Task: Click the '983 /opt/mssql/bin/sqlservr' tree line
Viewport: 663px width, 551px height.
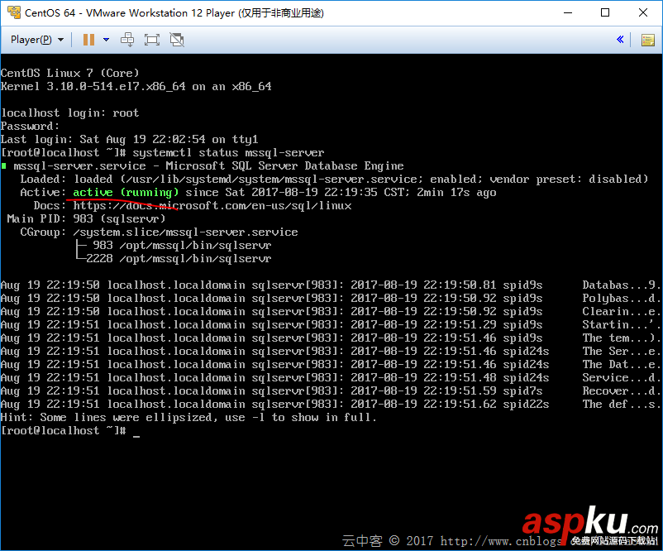Action: coord(182,246)
